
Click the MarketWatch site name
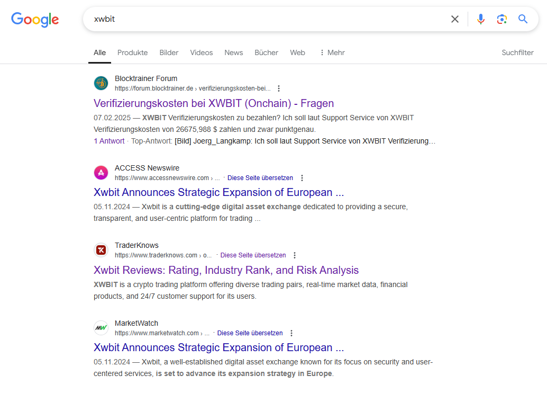point(136,324)
